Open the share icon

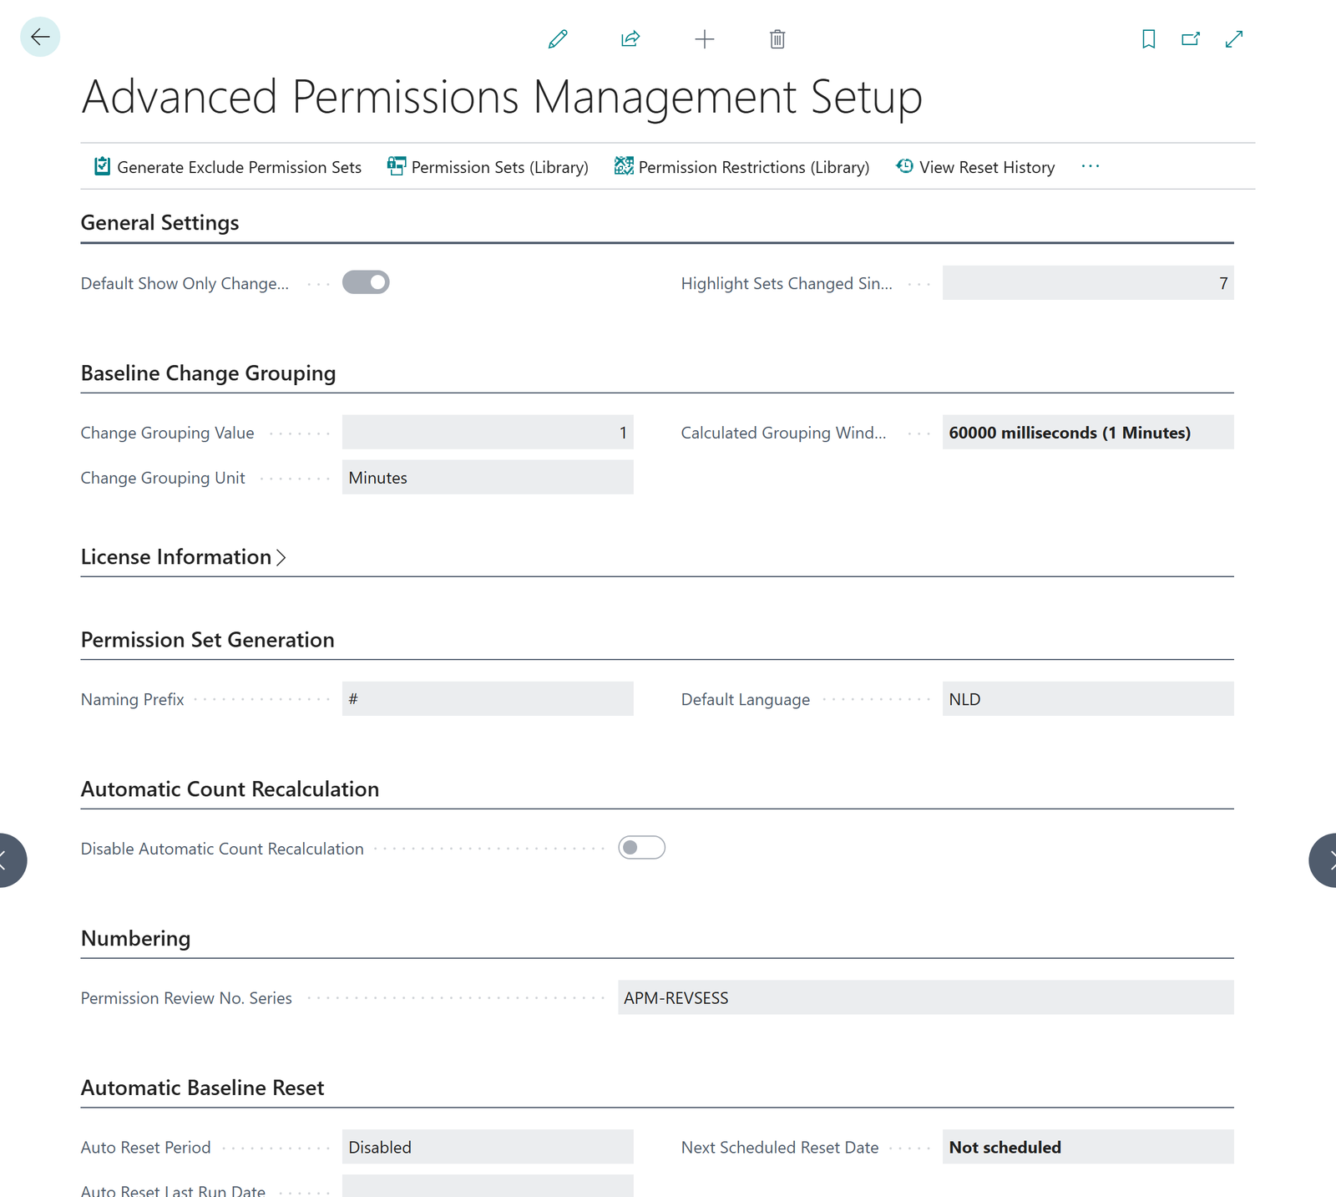[x=630, y=39]
